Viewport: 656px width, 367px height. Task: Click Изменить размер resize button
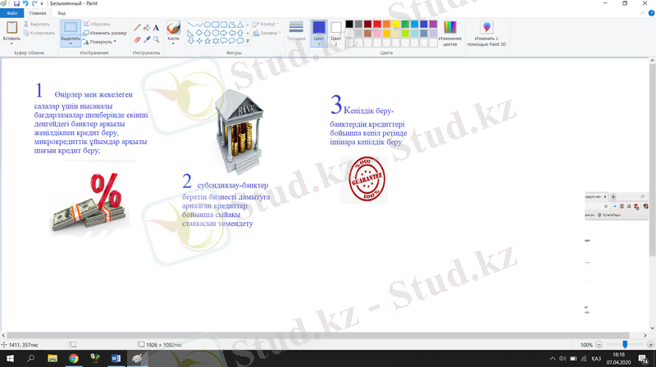click(105, 33)
